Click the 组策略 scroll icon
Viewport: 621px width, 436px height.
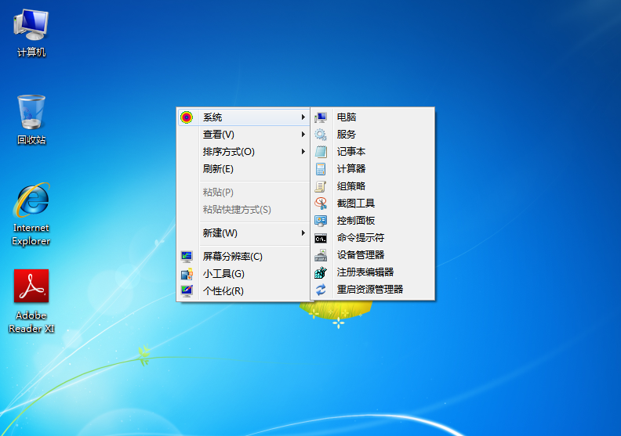click(321, 186)
